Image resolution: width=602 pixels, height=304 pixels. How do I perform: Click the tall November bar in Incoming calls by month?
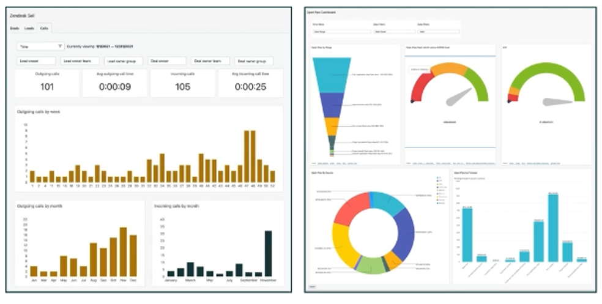click(x=269, y=253)
